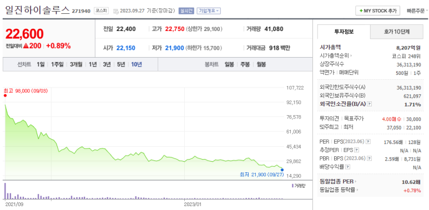This screenshot has width=429, height=210.
Task: Click the 거래량 value 41,080
Action: [274, 29]
